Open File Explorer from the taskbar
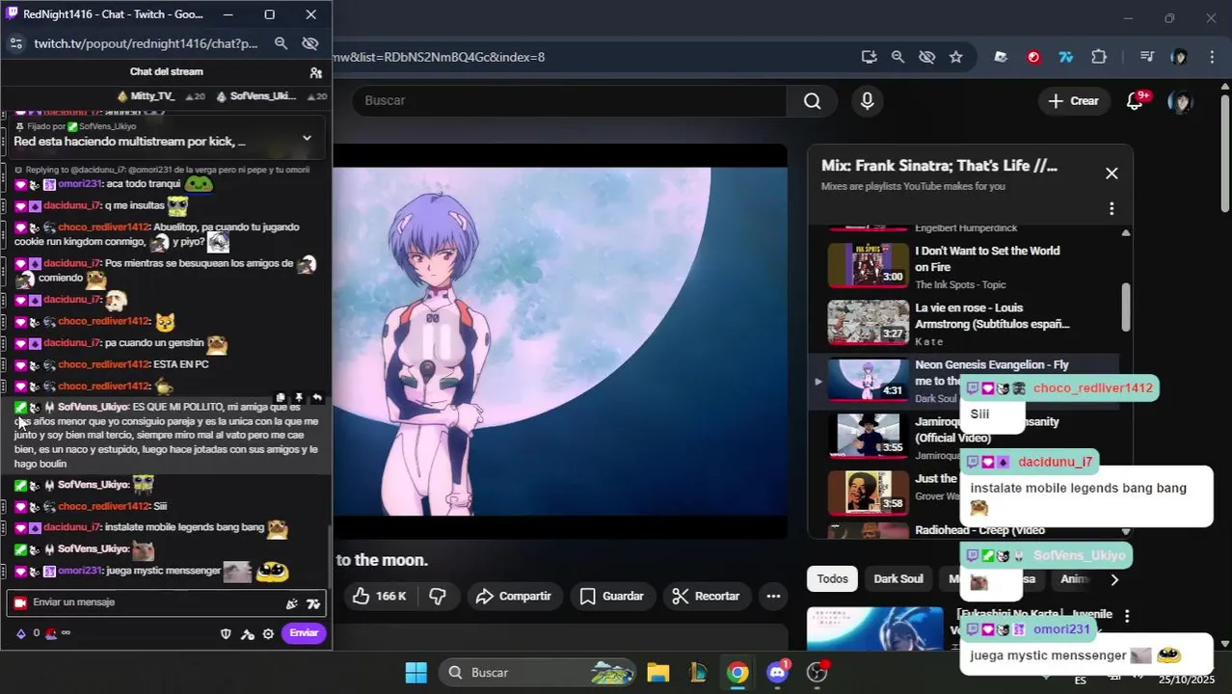Viewport: 1232px width, 694px height. coord(657,672)
